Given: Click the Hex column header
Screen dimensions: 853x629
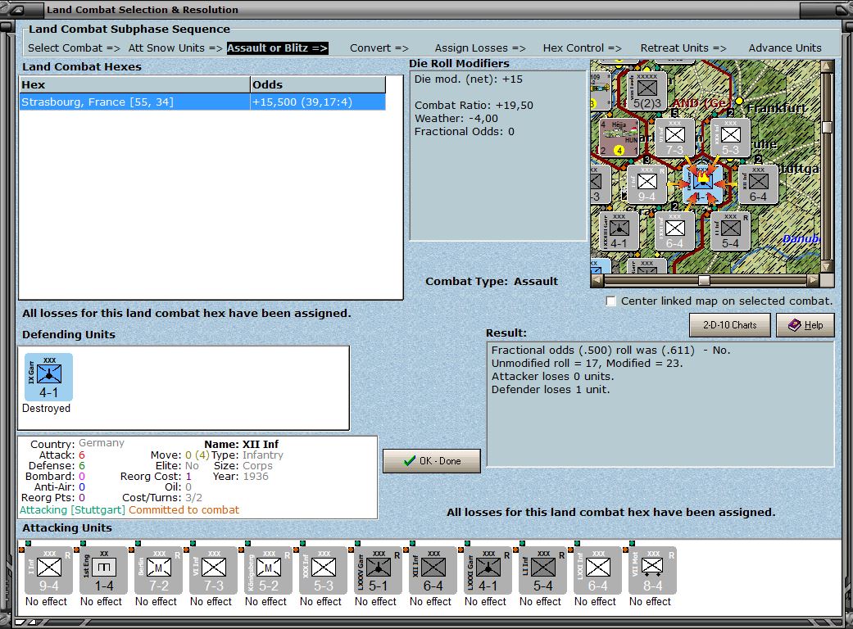Looking at the screenshot, I should click(134, 85).
